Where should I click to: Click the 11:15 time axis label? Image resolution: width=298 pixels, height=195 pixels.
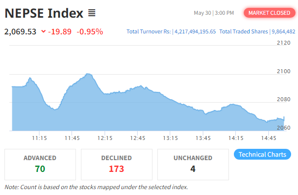pos(39,138)
